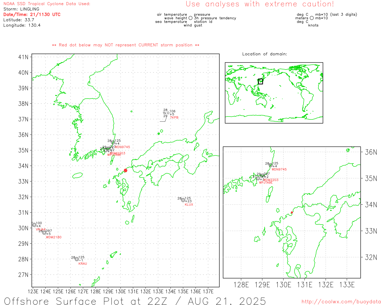
Task: Click '128E' label on inset map axis
Action: click(x=241, y=285)
